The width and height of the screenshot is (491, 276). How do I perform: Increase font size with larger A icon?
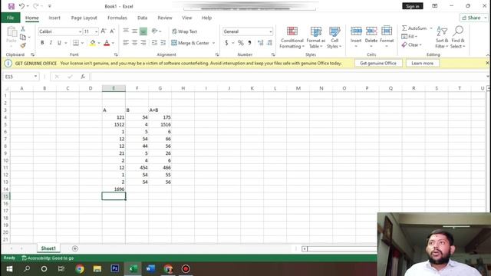104,31
